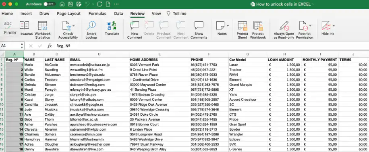369x152 pixels.
Task: Click the Spelling abc icon
Action: point(8,24)
